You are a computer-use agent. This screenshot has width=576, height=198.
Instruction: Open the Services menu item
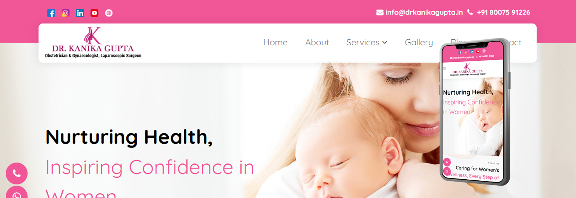tap(363, 42)
